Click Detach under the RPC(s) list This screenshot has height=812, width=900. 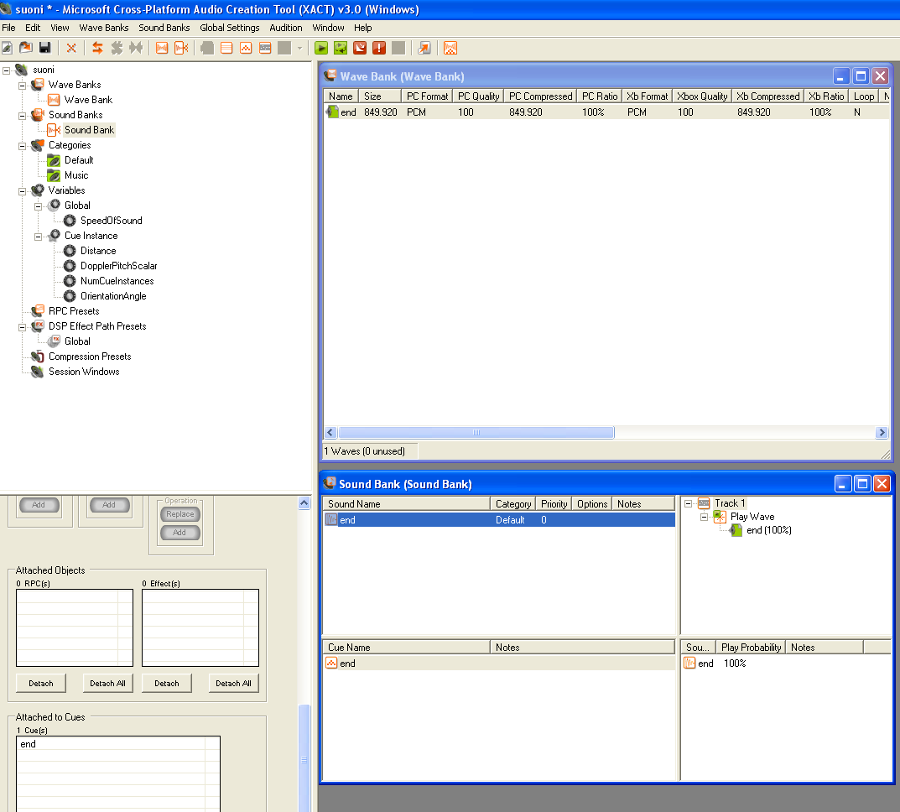coord(41,684)
